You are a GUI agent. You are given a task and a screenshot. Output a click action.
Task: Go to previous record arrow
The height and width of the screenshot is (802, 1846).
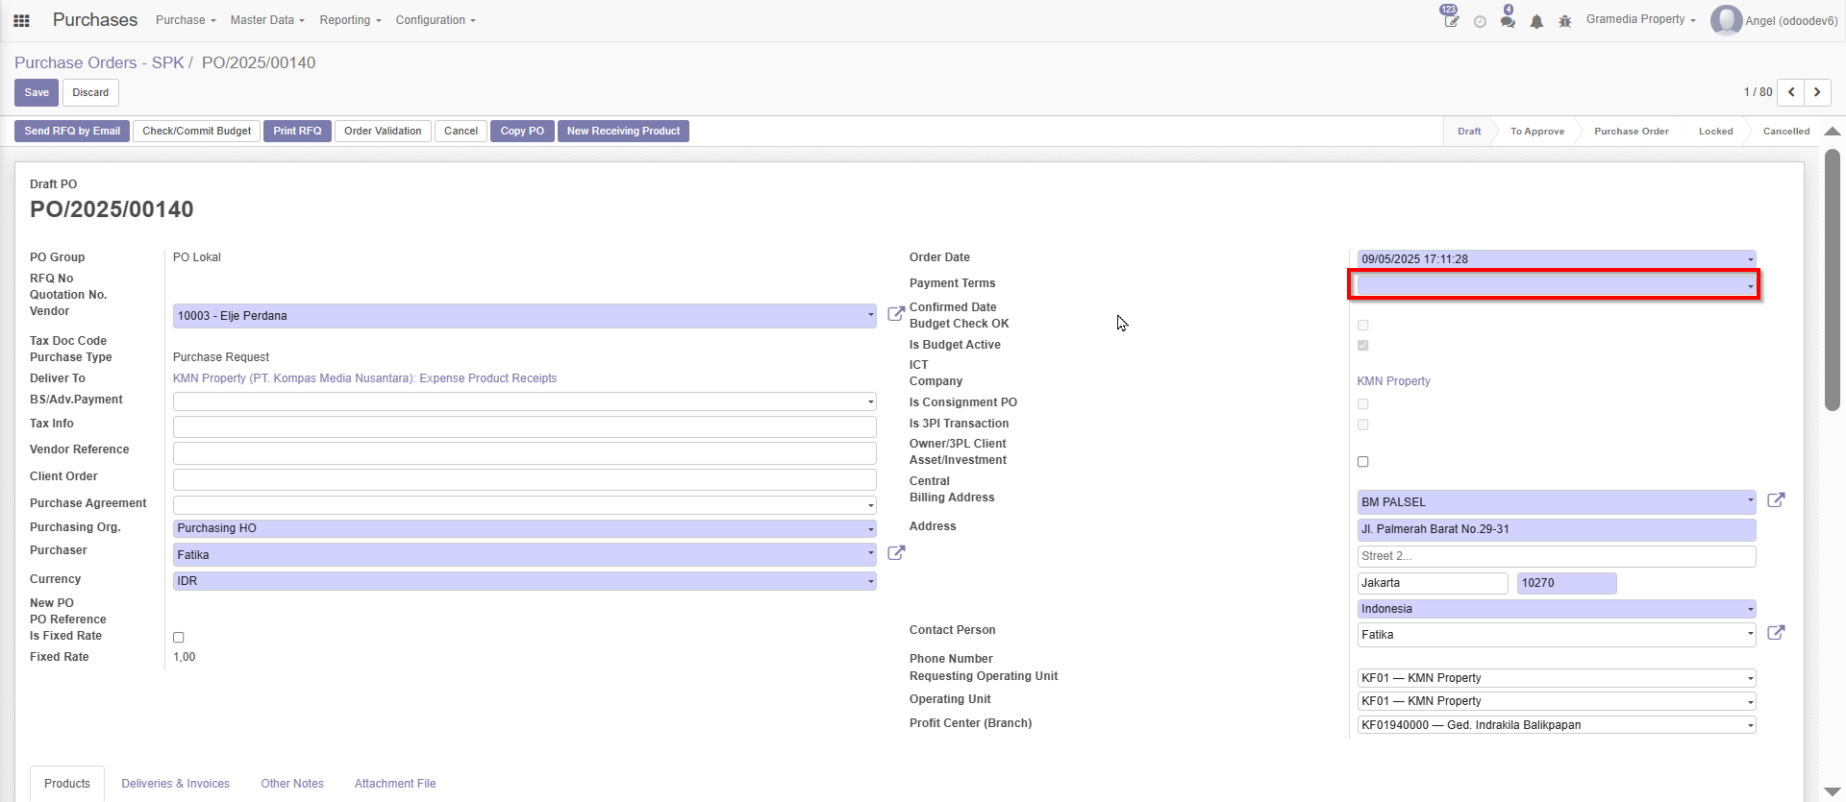tap(1790, 92)
